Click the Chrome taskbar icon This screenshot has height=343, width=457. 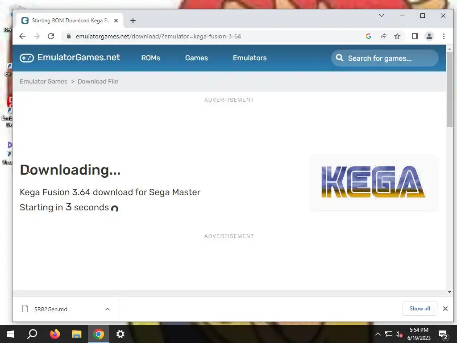click(99, 334)
